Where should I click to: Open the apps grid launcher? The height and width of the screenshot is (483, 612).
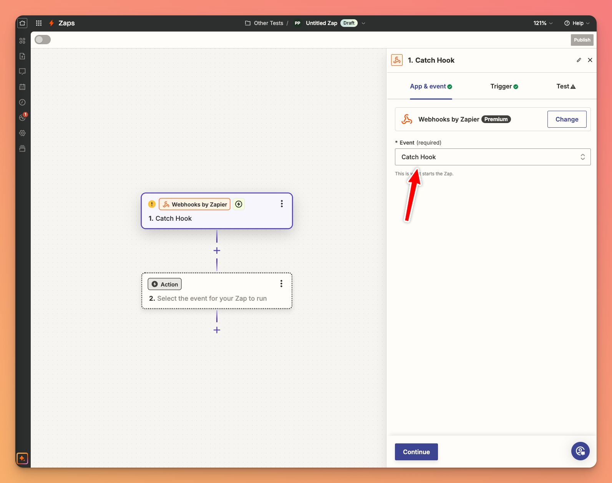pyautogui.click(x=39, y=23)
